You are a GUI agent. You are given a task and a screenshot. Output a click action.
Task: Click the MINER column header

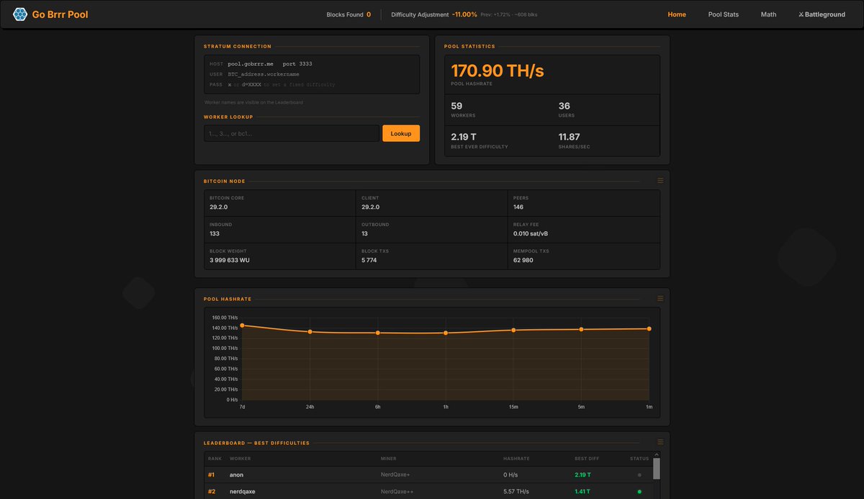pyautogui.click(x=388, y=459)
